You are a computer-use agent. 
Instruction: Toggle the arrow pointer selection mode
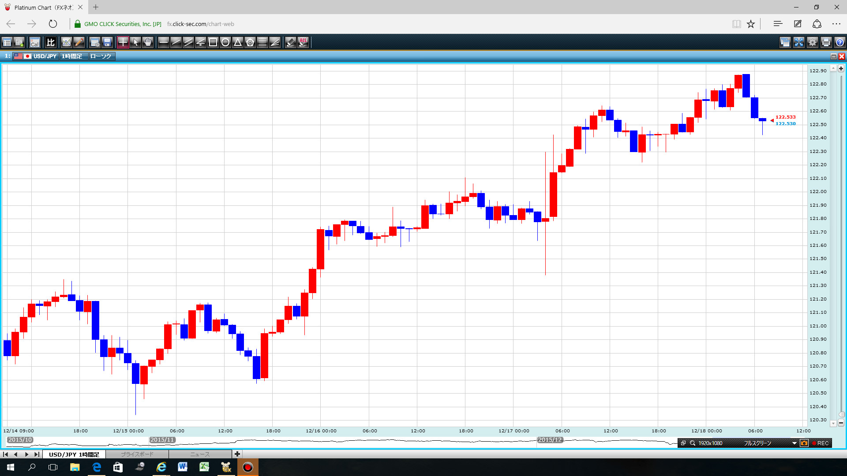tap(135, 42)
